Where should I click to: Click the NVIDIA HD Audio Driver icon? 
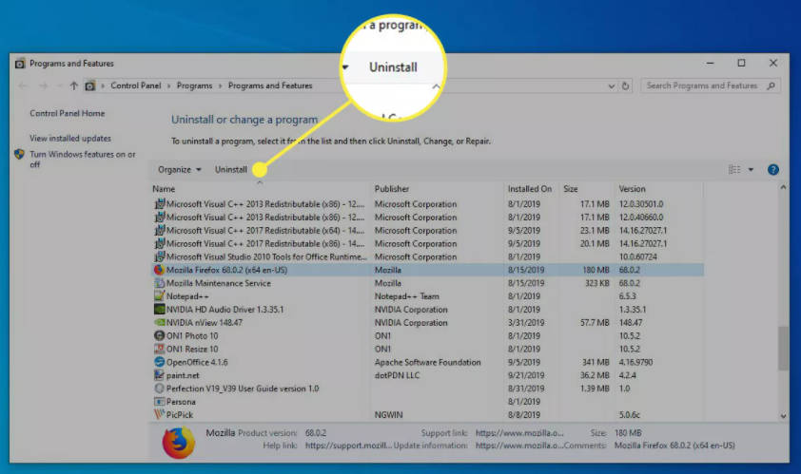click(160, 310)
